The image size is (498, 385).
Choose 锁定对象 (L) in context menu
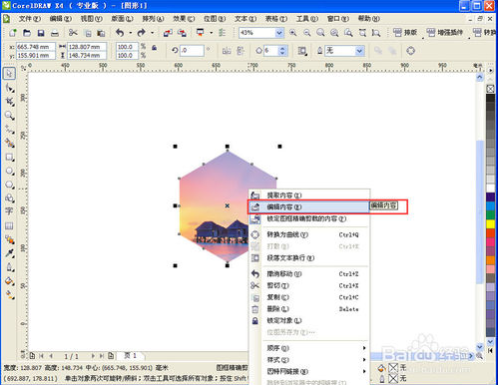tap(309, 320)
